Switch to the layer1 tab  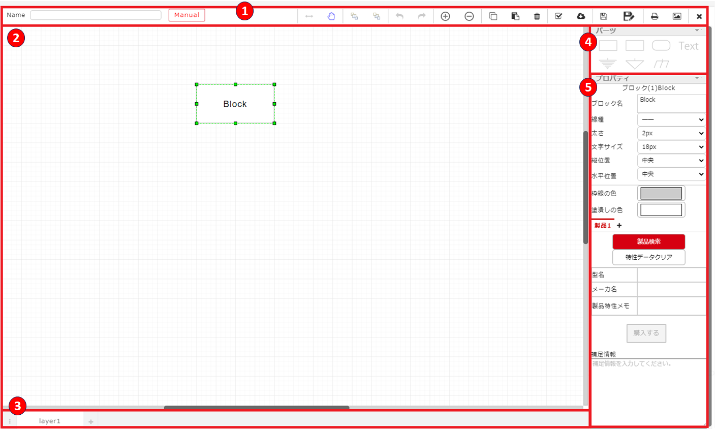pos(50,421)
